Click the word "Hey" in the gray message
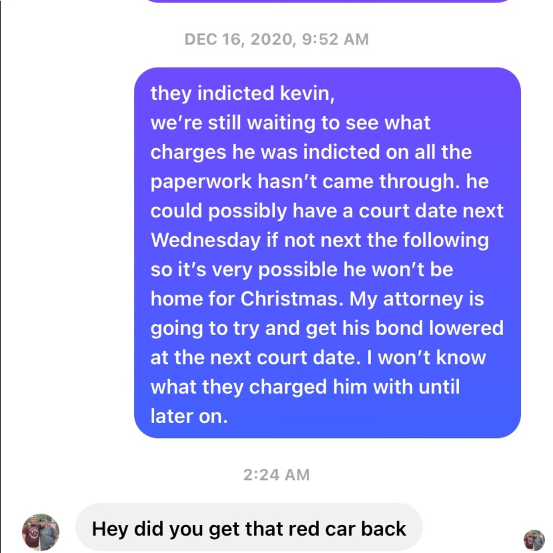The image size is (553, 553). 109,529
